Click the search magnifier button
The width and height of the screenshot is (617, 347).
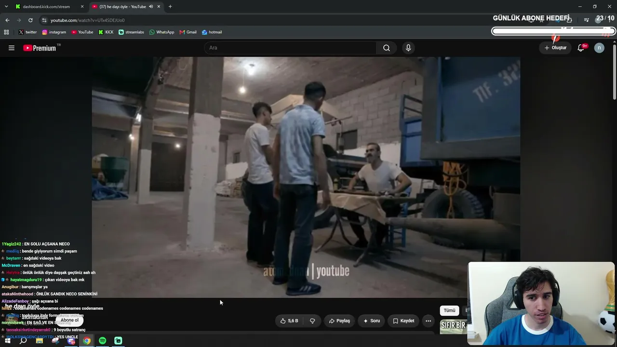pos(387,48)
